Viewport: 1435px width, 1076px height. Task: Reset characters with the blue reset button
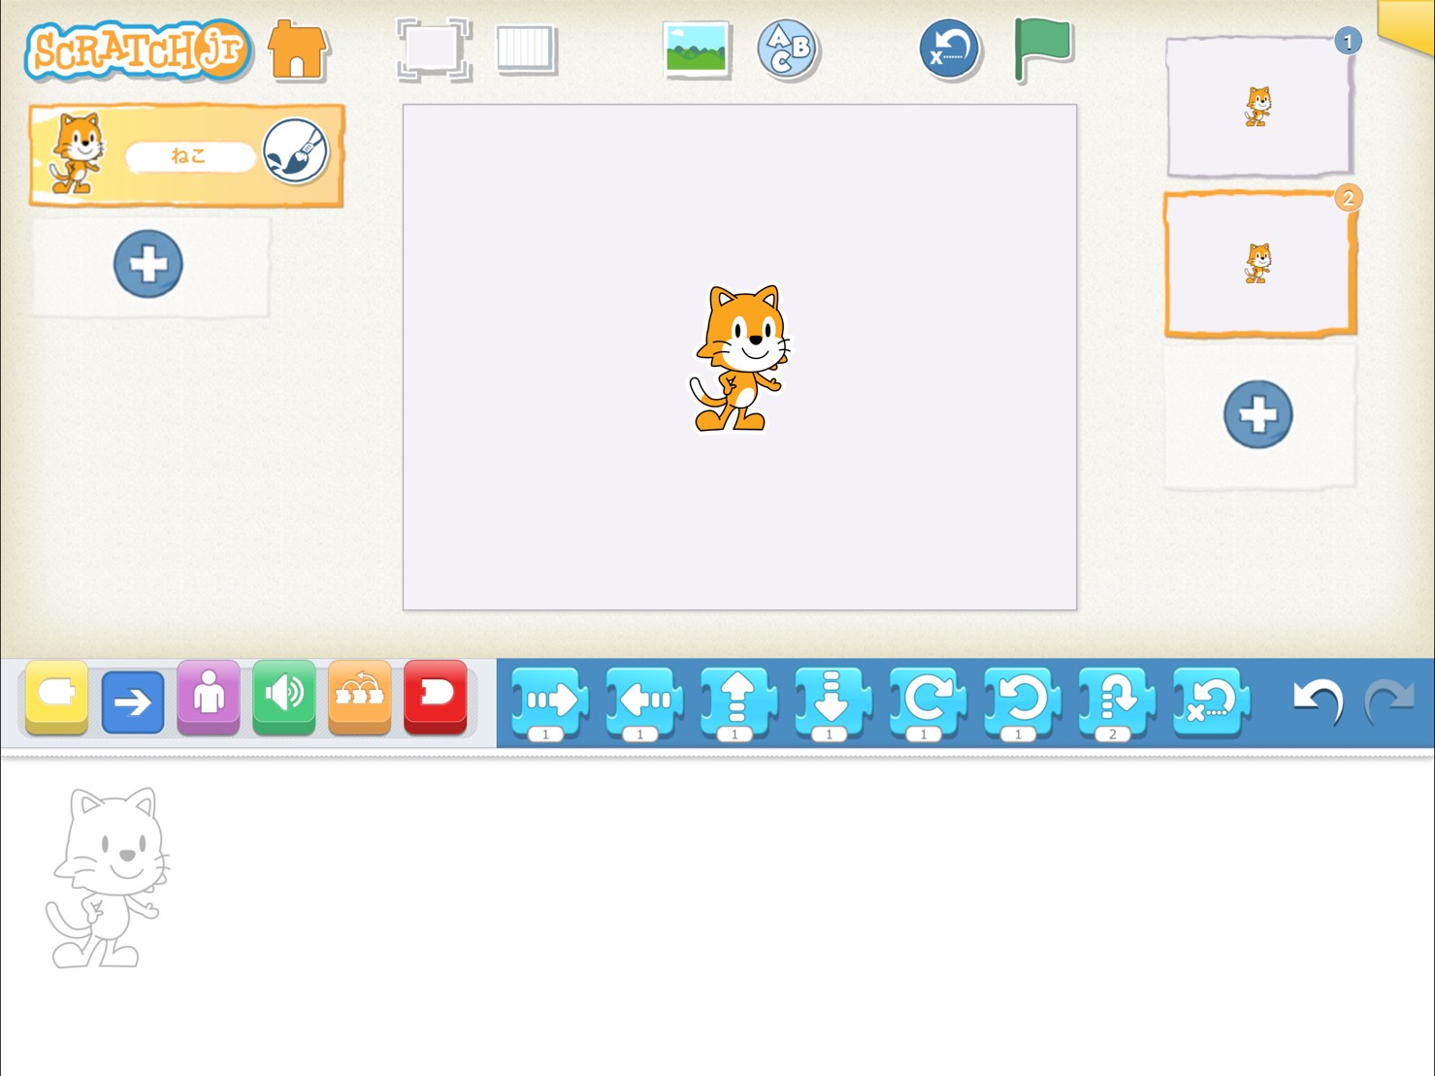tap(949, 49)
